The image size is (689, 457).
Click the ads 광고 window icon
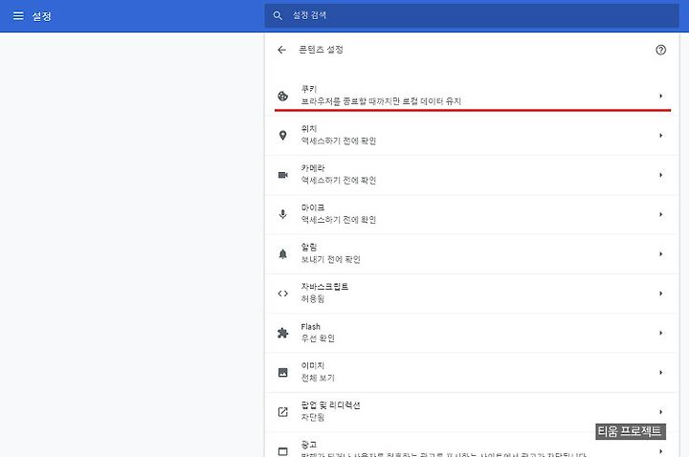point(283,451)
